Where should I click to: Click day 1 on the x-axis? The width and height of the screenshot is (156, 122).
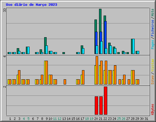point(10,119)
